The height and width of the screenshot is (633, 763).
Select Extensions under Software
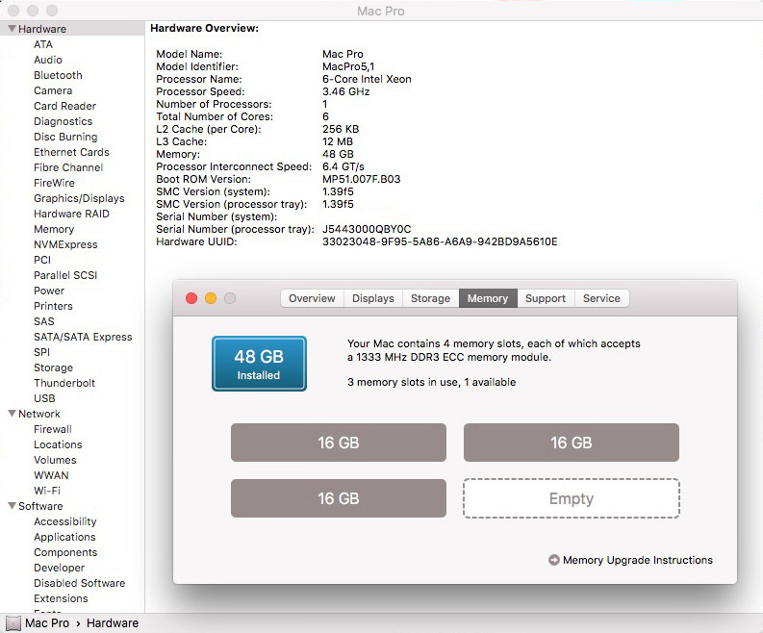pyautogui.click(x=61, y=598)
